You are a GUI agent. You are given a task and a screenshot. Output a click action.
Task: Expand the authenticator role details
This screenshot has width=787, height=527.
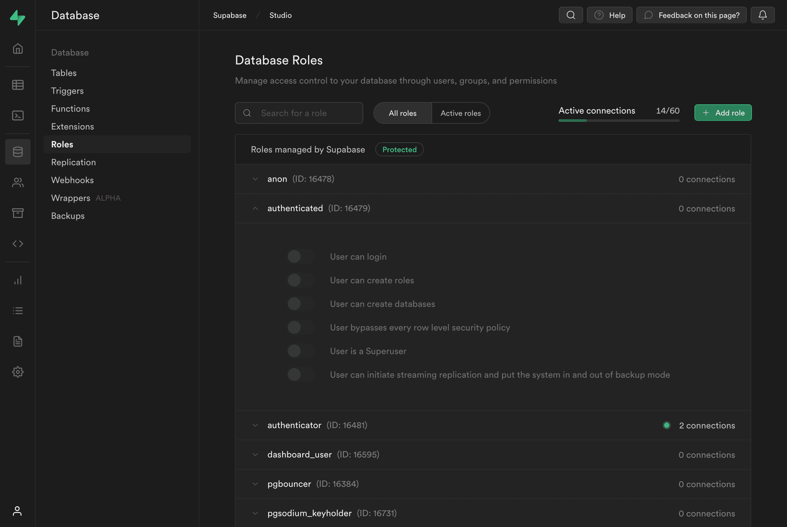[255, 425]
